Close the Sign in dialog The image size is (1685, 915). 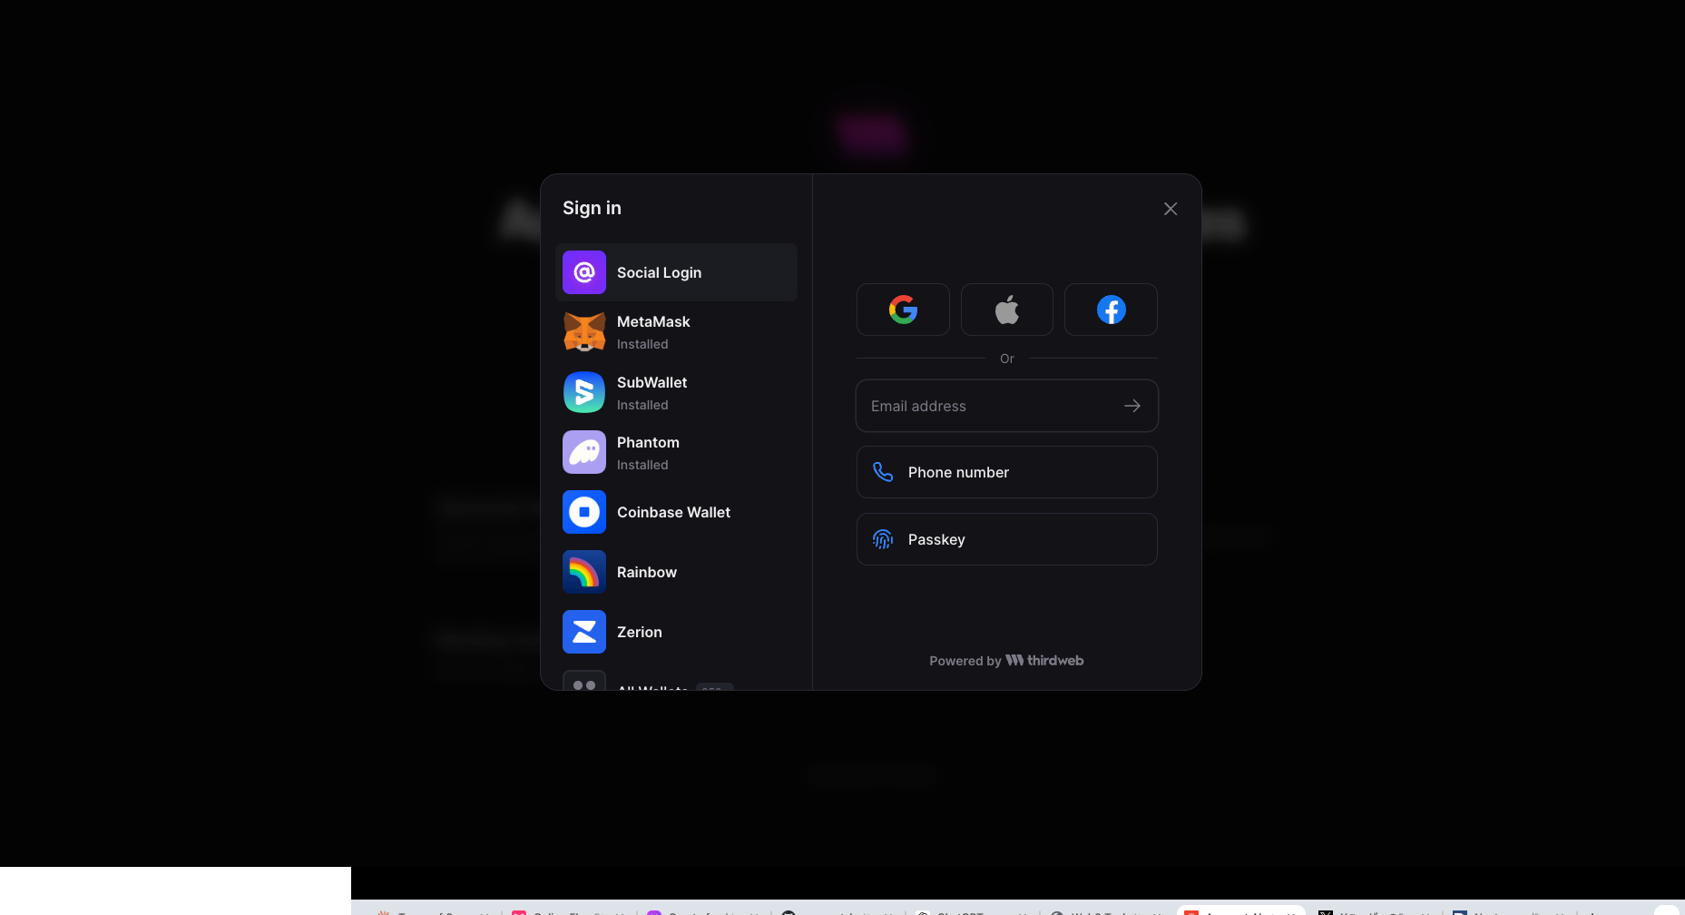tap(1171, 209)
